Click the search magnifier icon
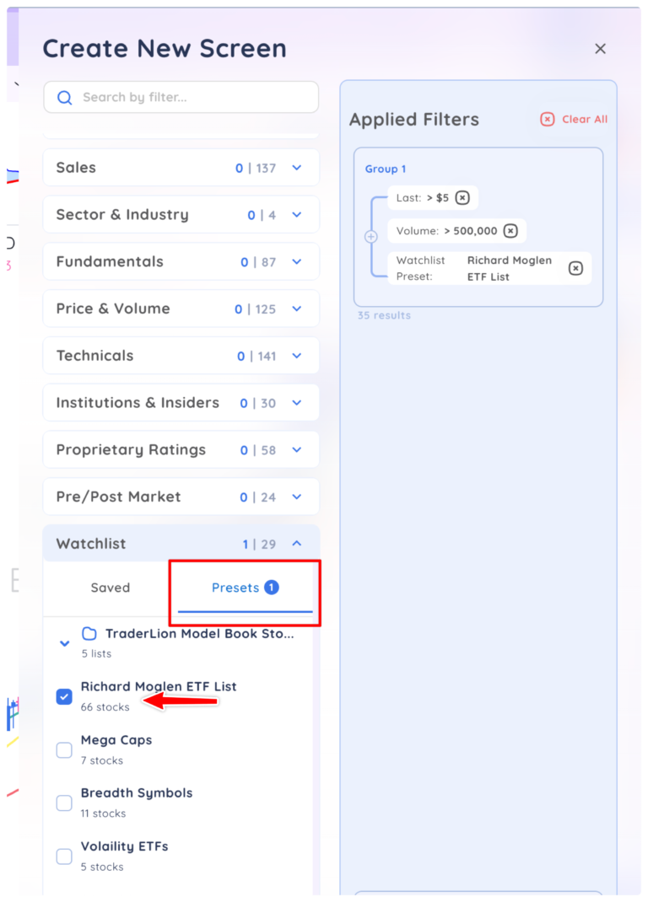The width and height of the screenshot is (648, 902). (x=64, y=98)
